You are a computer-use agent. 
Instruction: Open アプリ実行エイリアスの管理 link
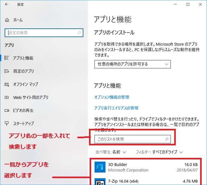[116, 108]
